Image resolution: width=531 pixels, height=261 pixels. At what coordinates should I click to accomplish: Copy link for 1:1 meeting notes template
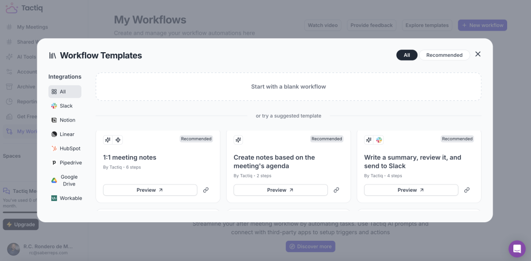pyautogui.click(x=206, y=190)
